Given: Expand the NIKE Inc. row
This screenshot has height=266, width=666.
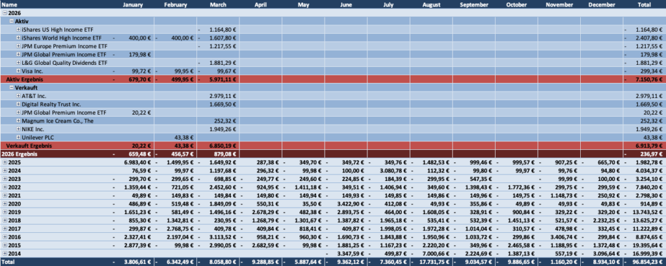Looking at the screenshot, I should pos(18,128).
